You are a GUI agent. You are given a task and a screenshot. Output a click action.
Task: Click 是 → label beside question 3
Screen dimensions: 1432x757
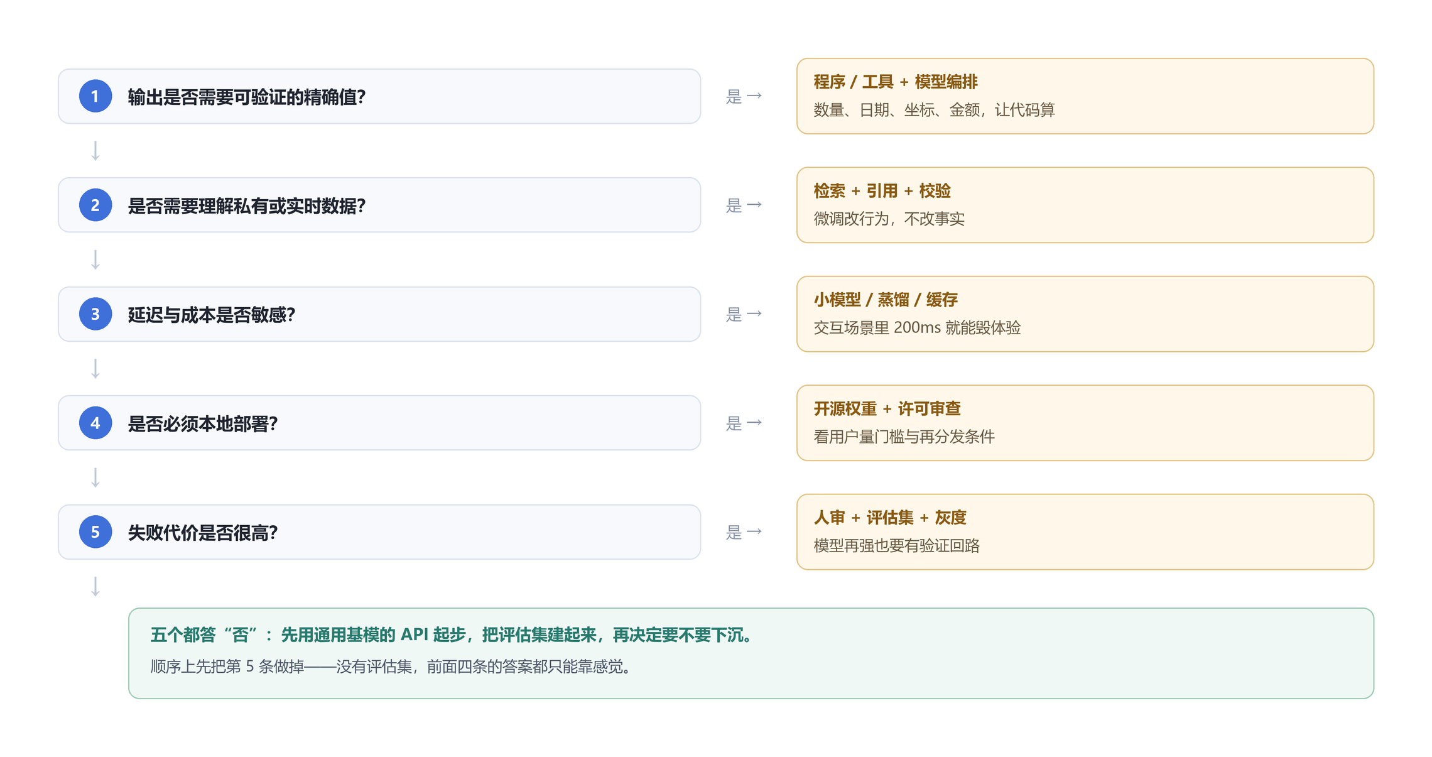pyautogui.click(x=744, y=314)
